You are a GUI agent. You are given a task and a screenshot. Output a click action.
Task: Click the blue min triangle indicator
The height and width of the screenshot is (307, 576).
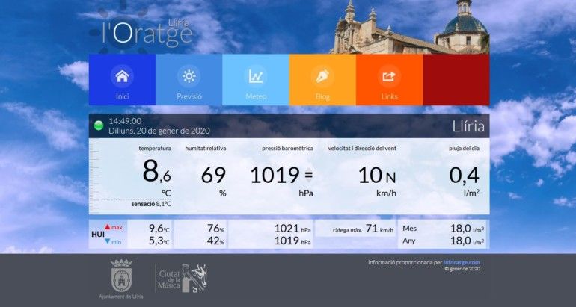click(x=108, y=241)
